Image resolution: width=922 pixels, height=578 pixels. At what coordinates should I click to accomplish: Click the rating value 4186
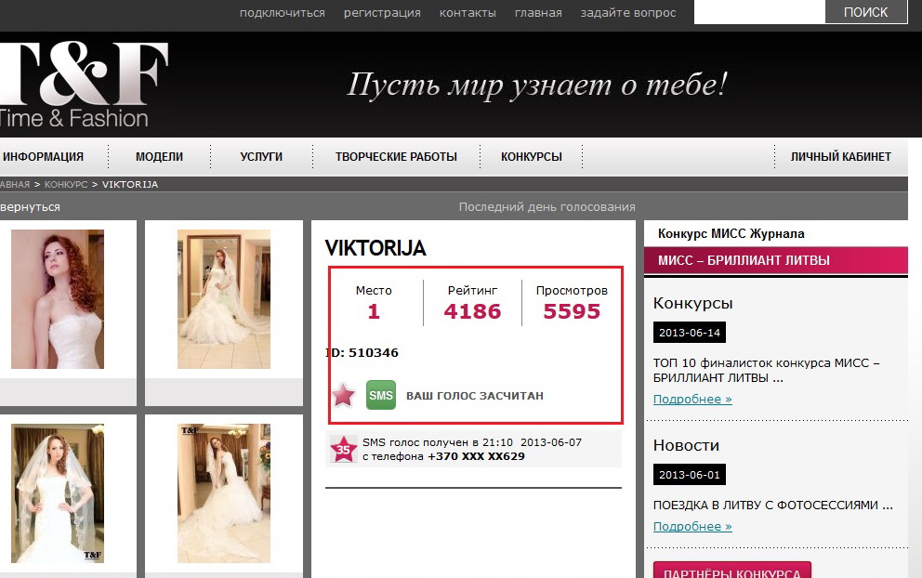[x=472, y=311]
